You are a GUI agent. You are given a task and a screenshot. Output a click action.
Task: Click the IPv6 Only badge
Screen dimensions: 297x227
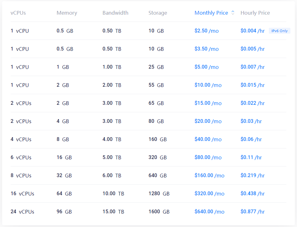click(x=279, y=31)
